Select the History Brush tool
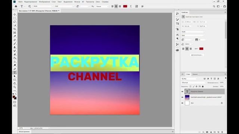239x134 pixels. [x=15, y=51]
